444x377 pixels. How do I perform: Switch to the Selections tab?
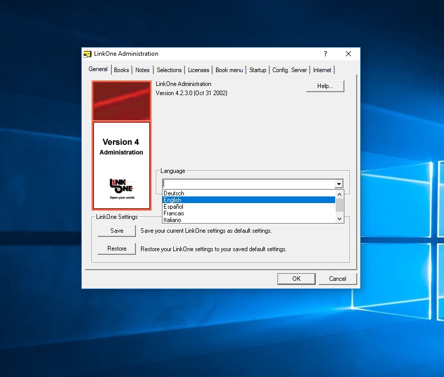169,70
